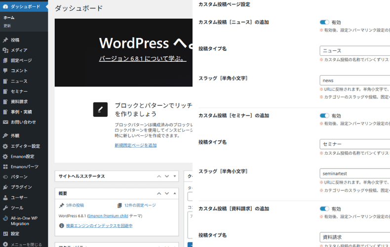Click セミナー 投稿タイプ名 input field

355,144
